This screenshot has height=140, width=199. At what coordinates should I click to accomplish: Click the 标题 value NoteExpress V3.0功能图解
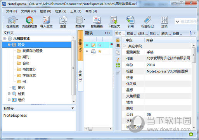[x=167, y=71]
